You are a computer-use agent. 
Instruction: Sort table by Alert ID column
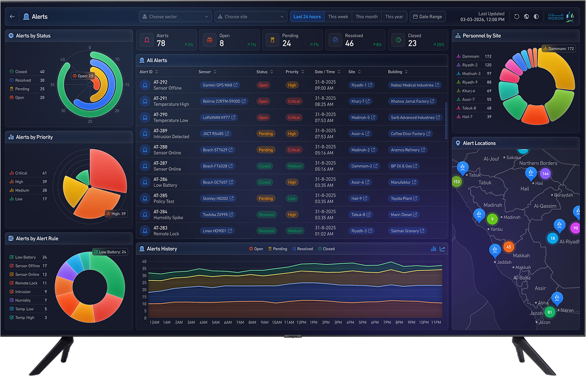click(x=149, y=72)
